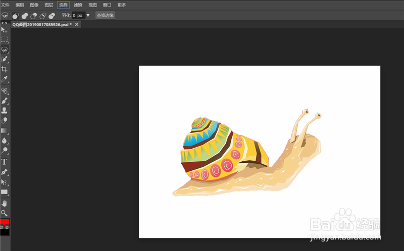The image size is (404, 251).
Task: Click the 查找边缘 button
Action: click(105, 15)
